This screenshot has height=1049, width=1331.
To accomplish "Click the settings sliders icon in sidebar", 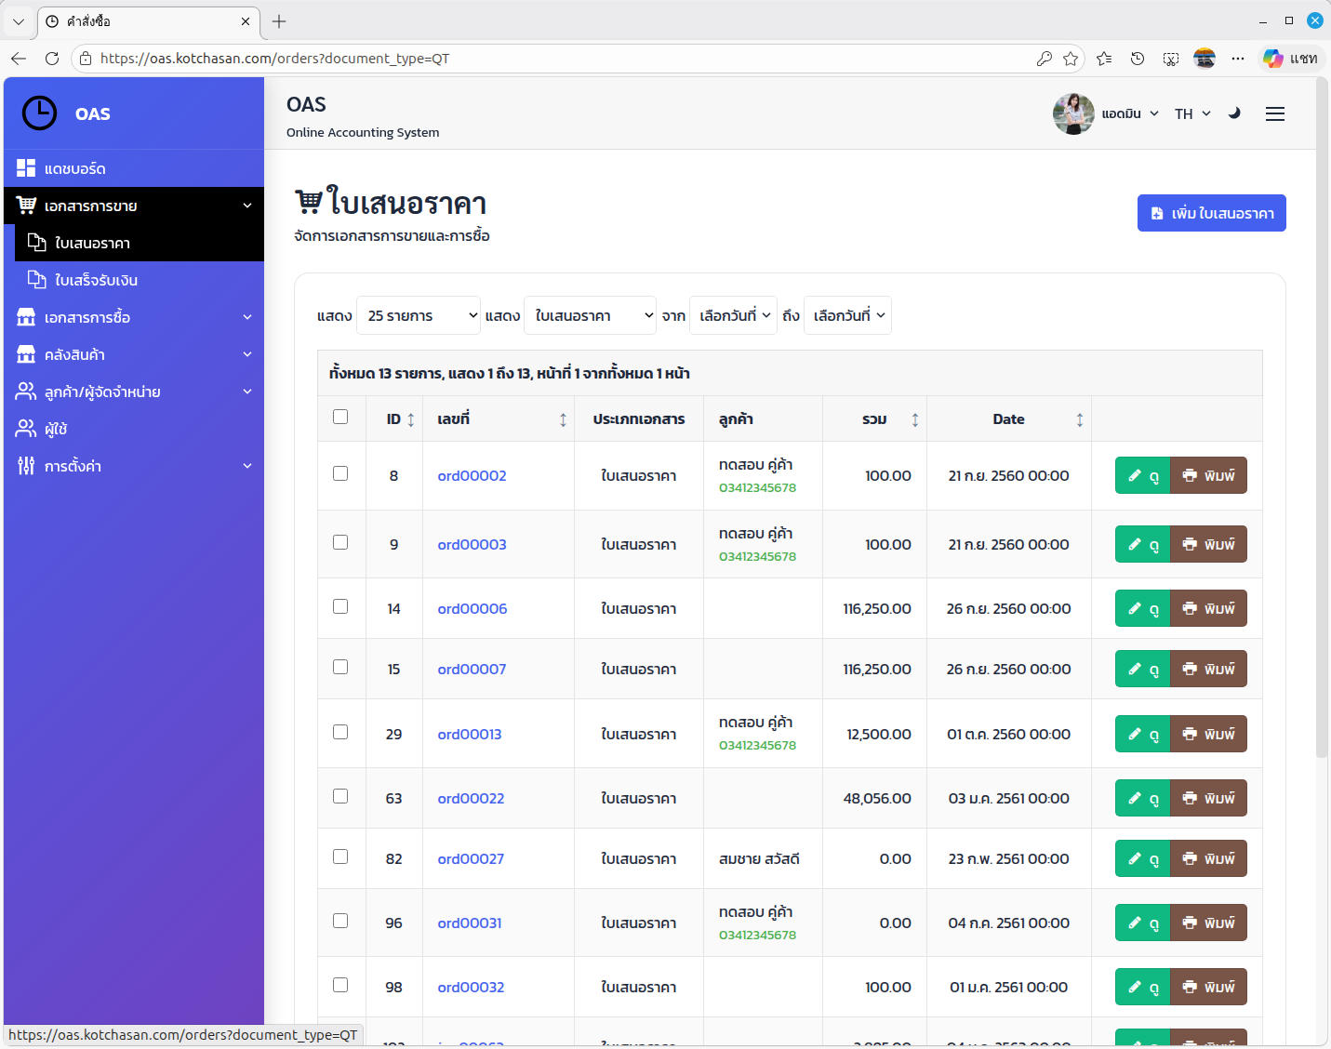I will click(x=26, y=466).
